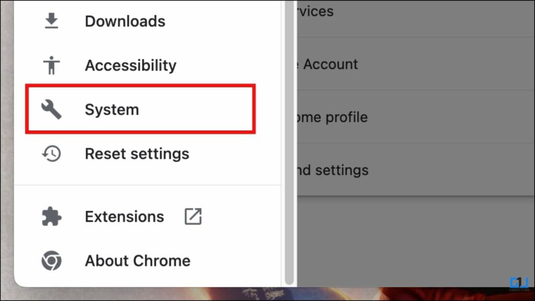Select Reset settings from the sidebar
Image resolution: width=535 pixels, height=301 pixels.
coord(136,153)
